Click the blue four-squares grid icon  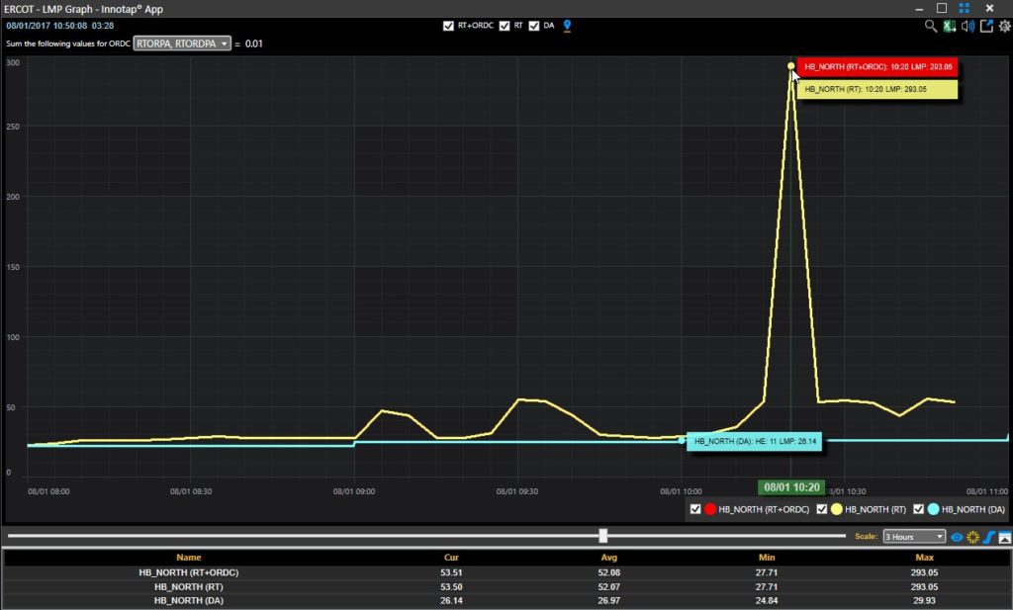point(964,8)
